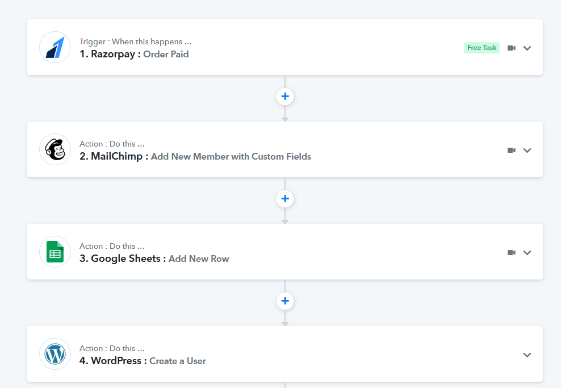
Task: Click 'Action : Do this ...' label above MailChimp
Action: (x=112, y=144)
